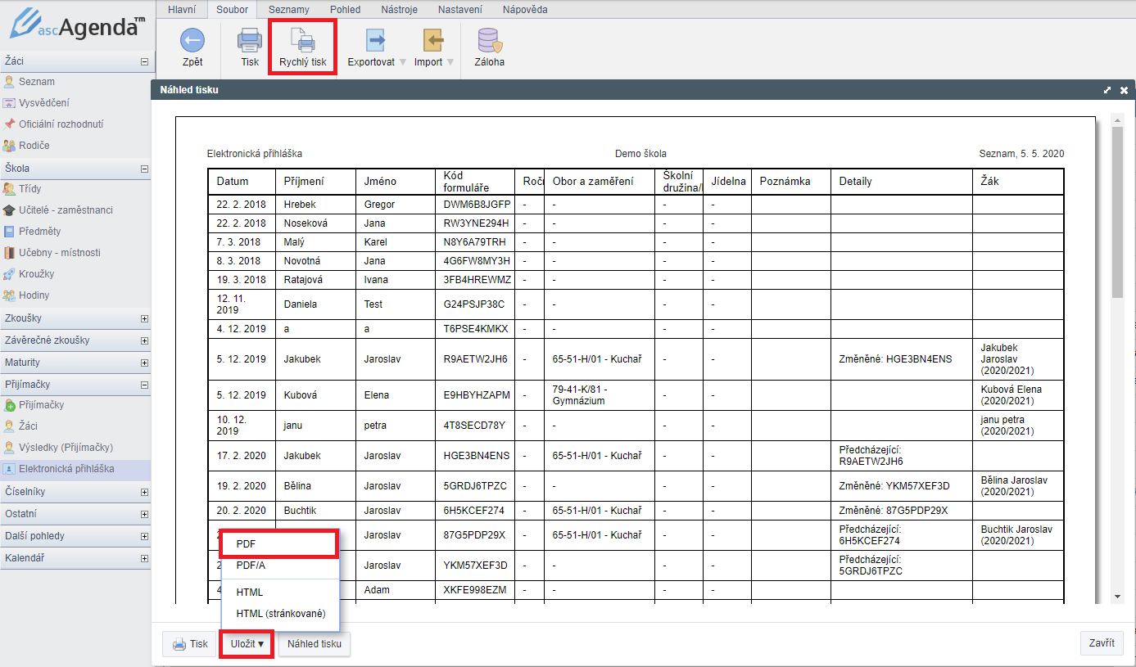Select PDF from the save menu
The image size is (1136, 667).
point(279,543)
